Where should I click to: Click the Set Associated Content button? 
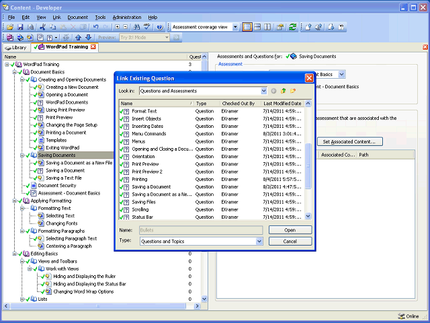[349, 141]
